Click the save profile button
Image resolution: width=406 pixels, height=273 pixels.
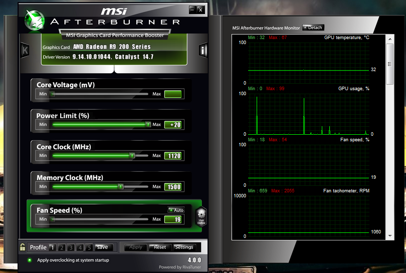click(x=102, y=247)
